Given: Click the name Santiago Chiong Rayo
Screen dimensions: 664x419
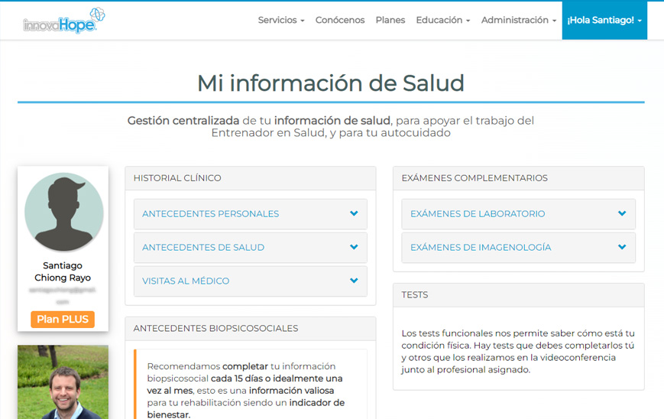Looking at the screenshot, I should (x=63, y=271).
